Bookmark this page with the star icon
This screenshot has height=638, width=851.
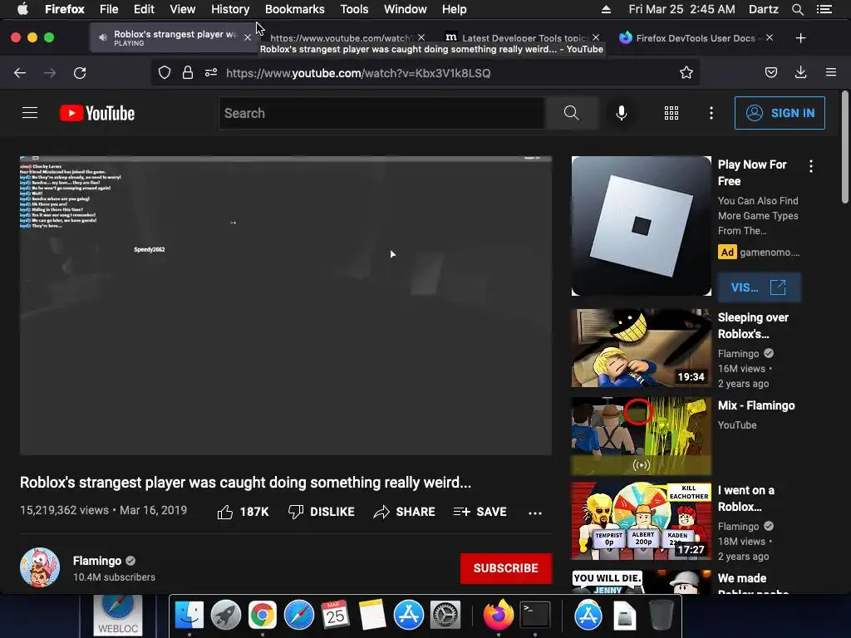(x=686, y=73)
